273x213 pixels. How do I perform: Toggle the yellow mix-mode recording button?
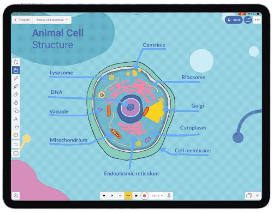click(x=128, y=196)
